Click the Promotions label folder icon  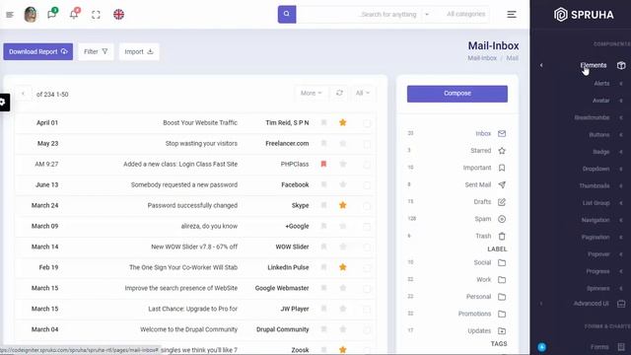[502, 314]
